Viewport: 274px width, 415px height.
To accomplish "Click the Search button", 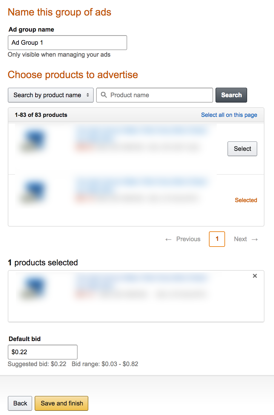I will (231, 95).
